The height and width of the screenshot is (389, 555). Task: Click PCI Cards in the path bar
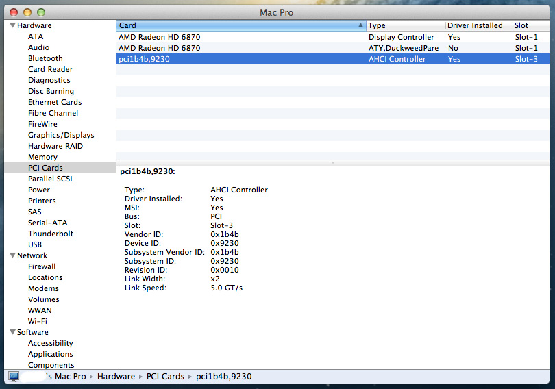(165, 377)
